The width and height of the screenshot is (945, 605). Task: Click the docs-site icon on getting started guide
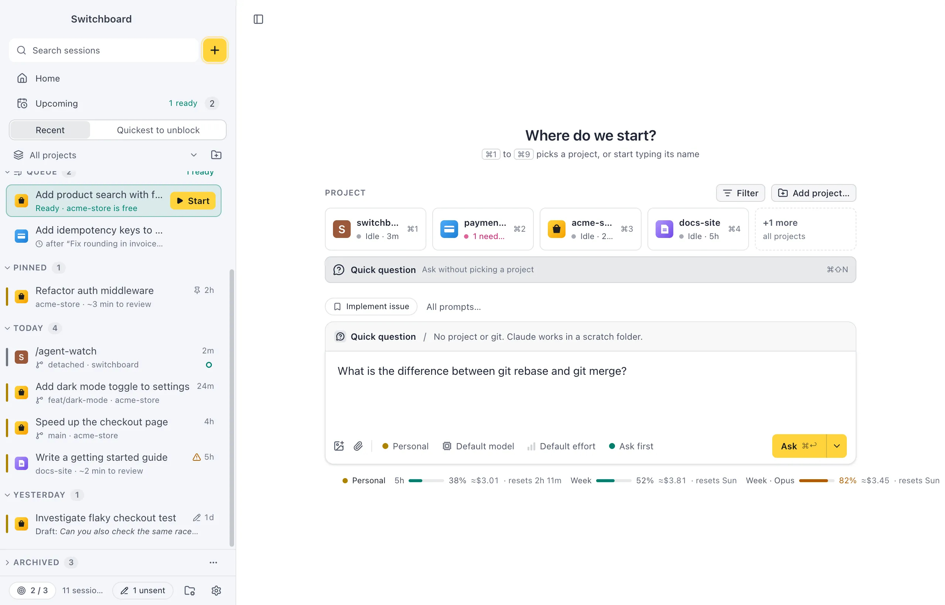[21, 463]
